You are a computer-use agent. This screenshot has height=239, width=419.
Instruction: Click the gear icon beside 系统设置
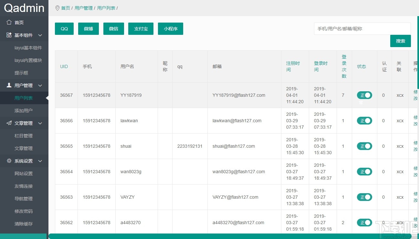click(x=9, y=161)
